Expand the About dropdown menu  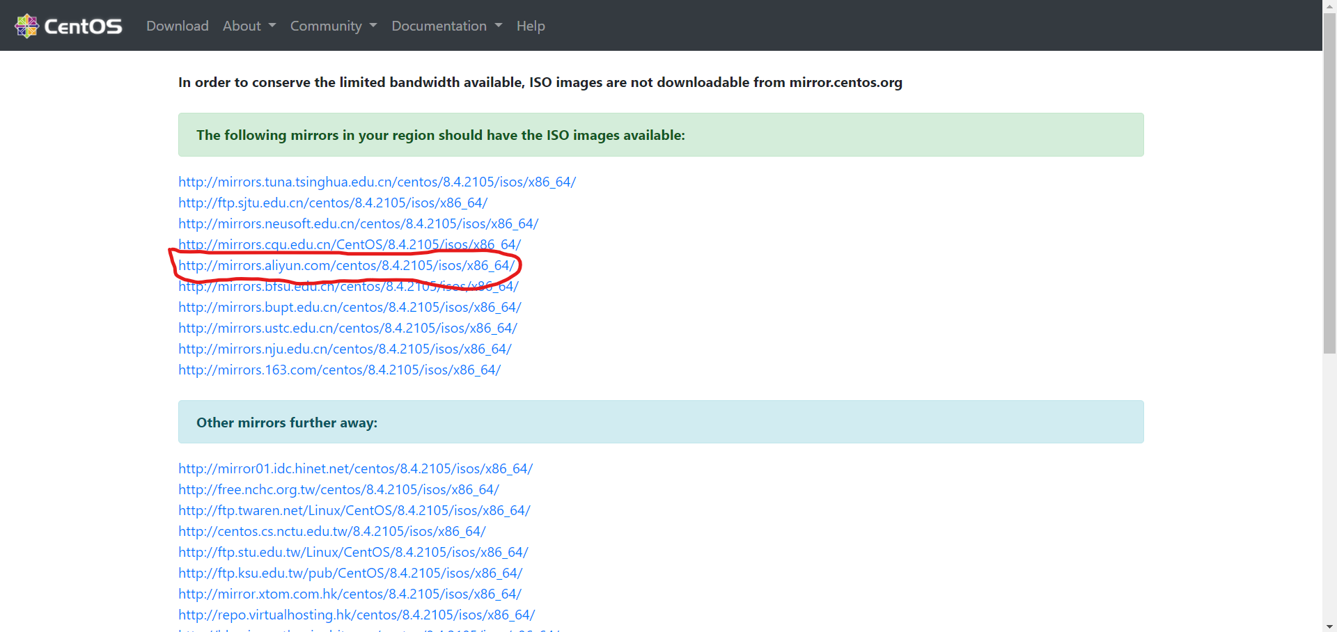[x=249, y=26]
